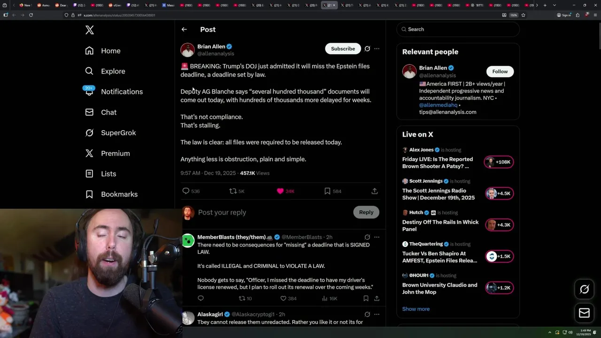The height and width of the screenshot is (338, 601).
Task: Click Grok icon on Alaskagirl reply
Action: point(367,314)
